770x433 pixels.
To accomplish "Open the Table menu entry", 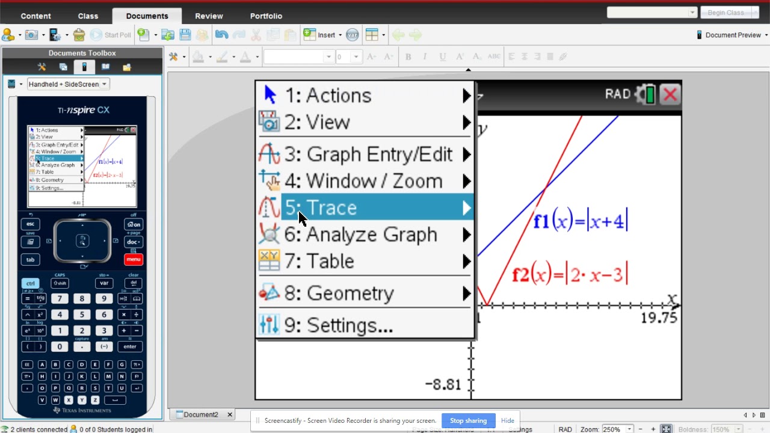I will pyautogui.click(x=366, y=261).
